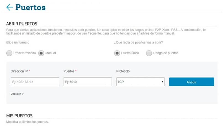Image resolution: width=223 pixels, height=126 pixels.
Task: Choose the Manual format radio button
Action: [x=41, y=53]
